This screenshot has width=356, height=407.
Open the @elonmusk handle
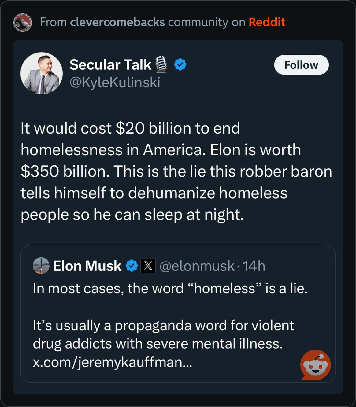pos(197,266)
